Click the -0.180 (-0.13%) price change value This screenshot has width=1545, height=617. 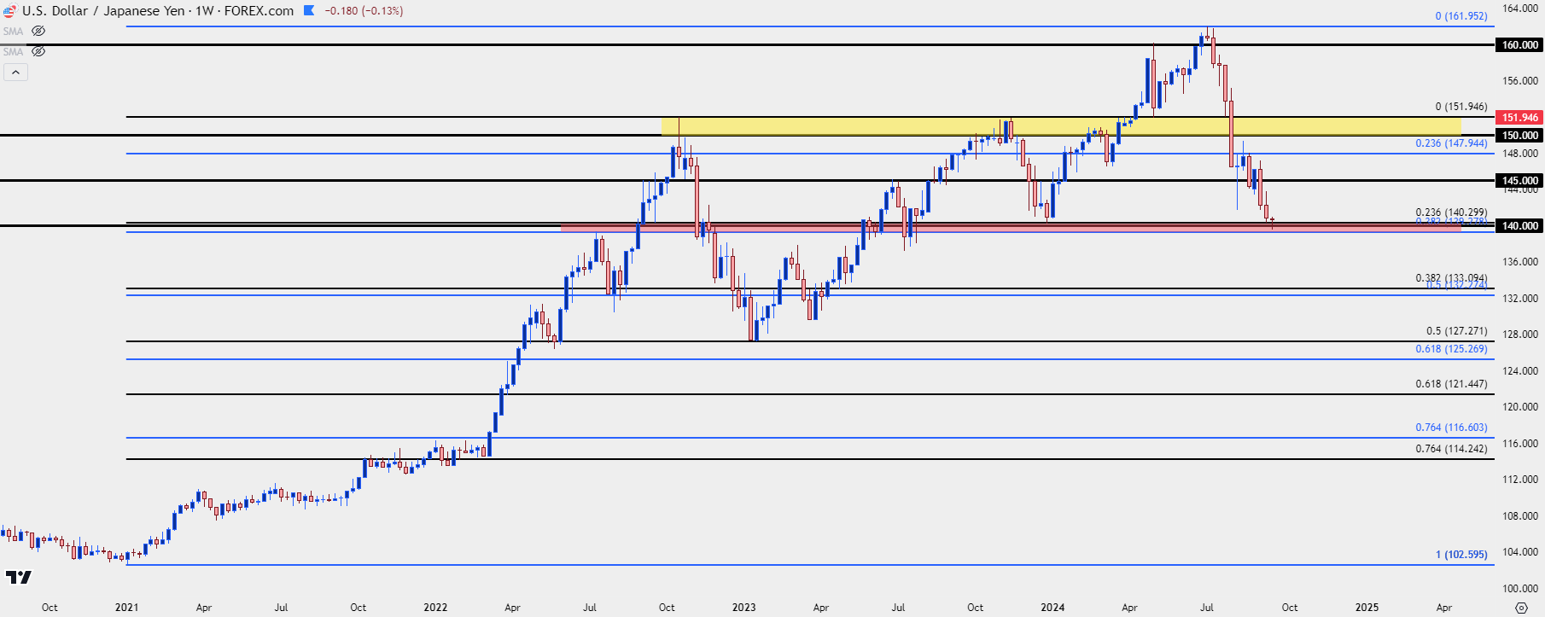pos(364,11)
